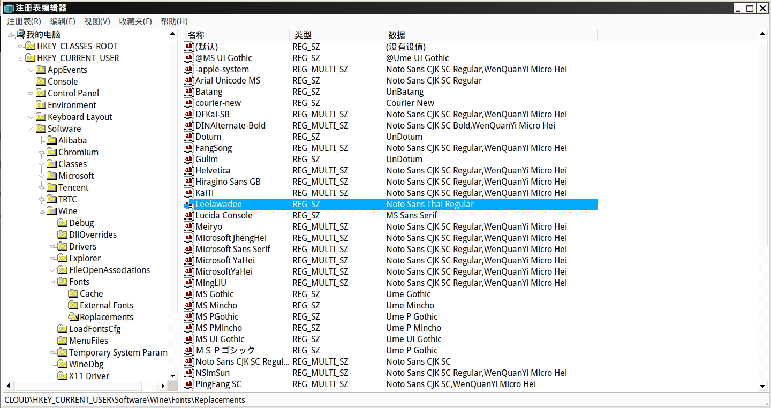
Task: Collapse the HKEY_CURRENT_USER tree node
Action: point(20,58)
